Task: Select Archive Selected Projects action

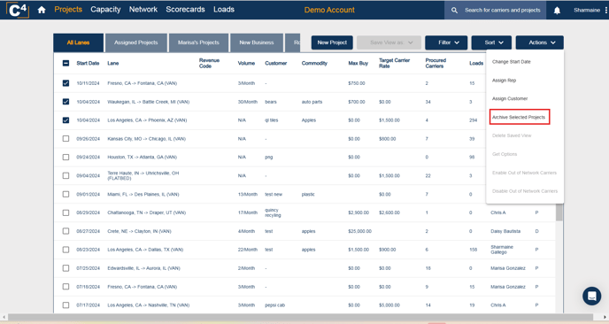Action: [519, 117]
